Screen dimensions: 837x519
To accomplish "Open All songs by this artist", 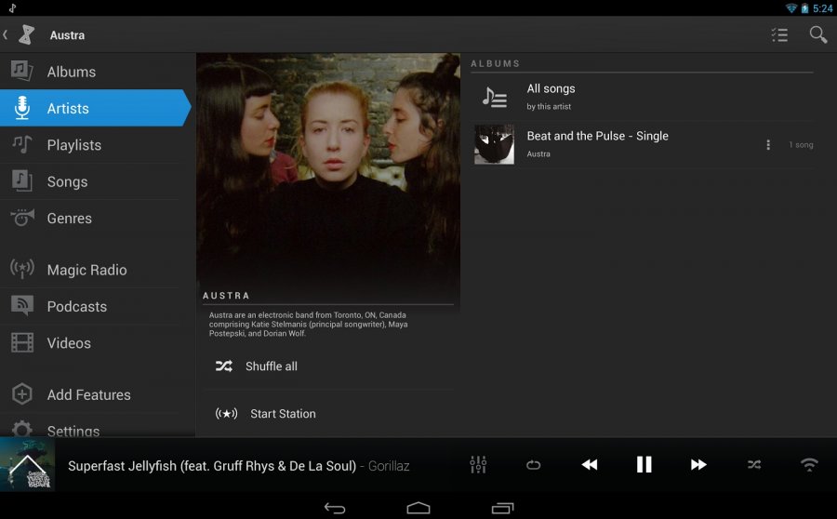I will click(x=642, y=97).
